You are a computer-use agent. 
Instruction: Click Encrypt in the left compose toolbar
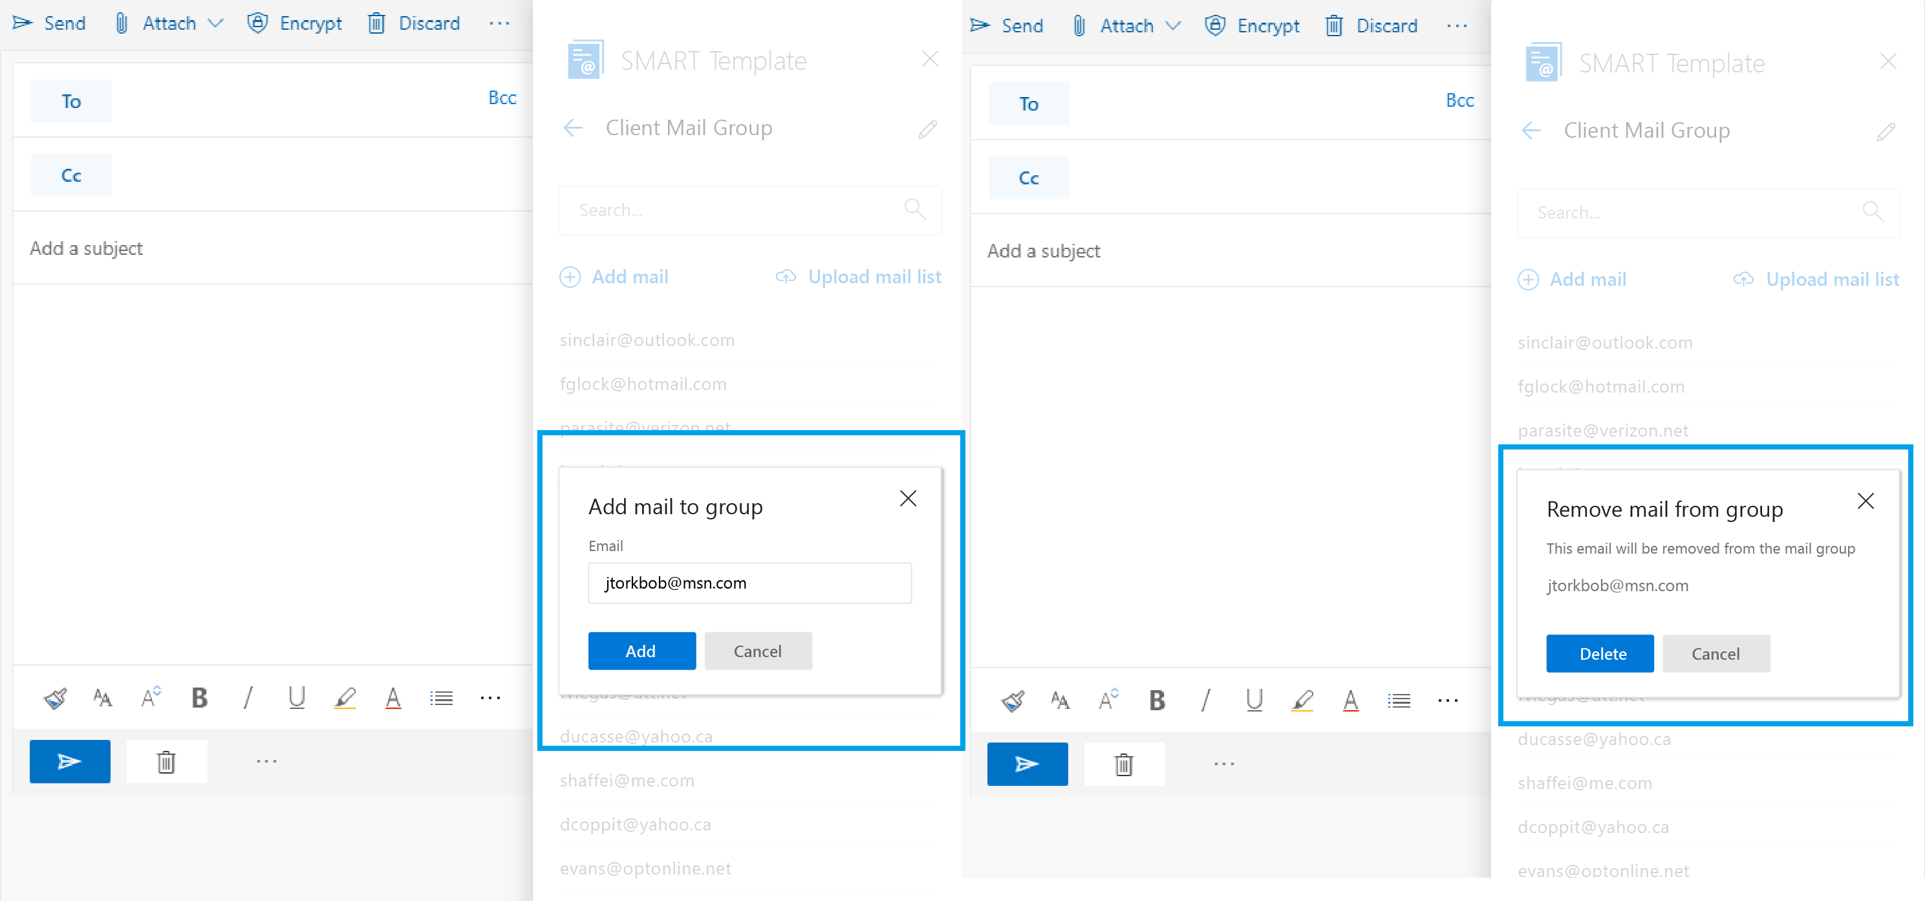[294, 23]
